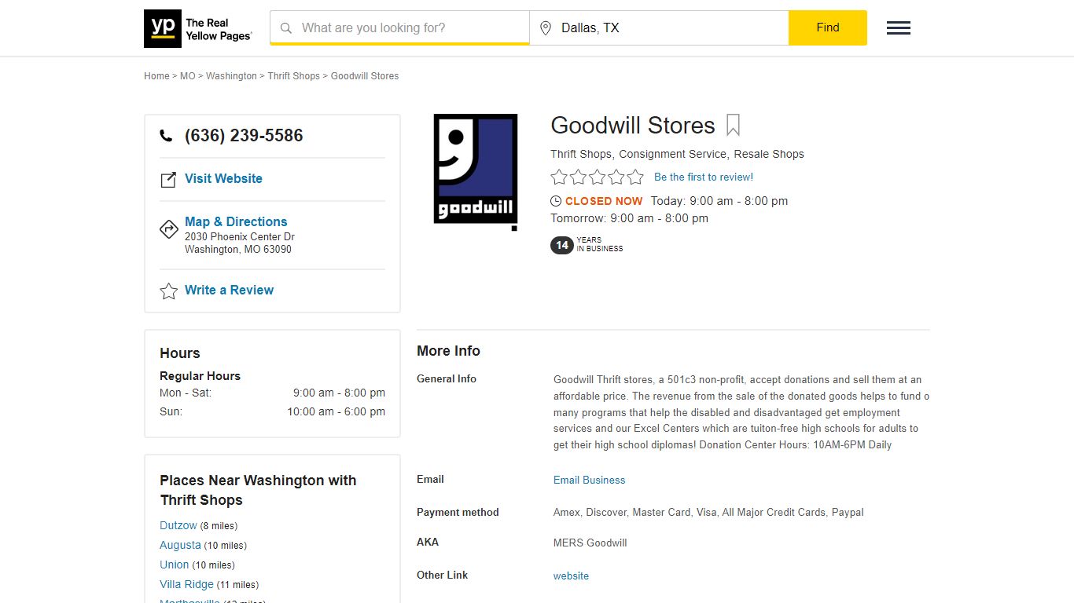Click the payment methods text 'Amex, Discover...'
The image size is (1074, 603).
pyautogui.click(x=708, y=512)
